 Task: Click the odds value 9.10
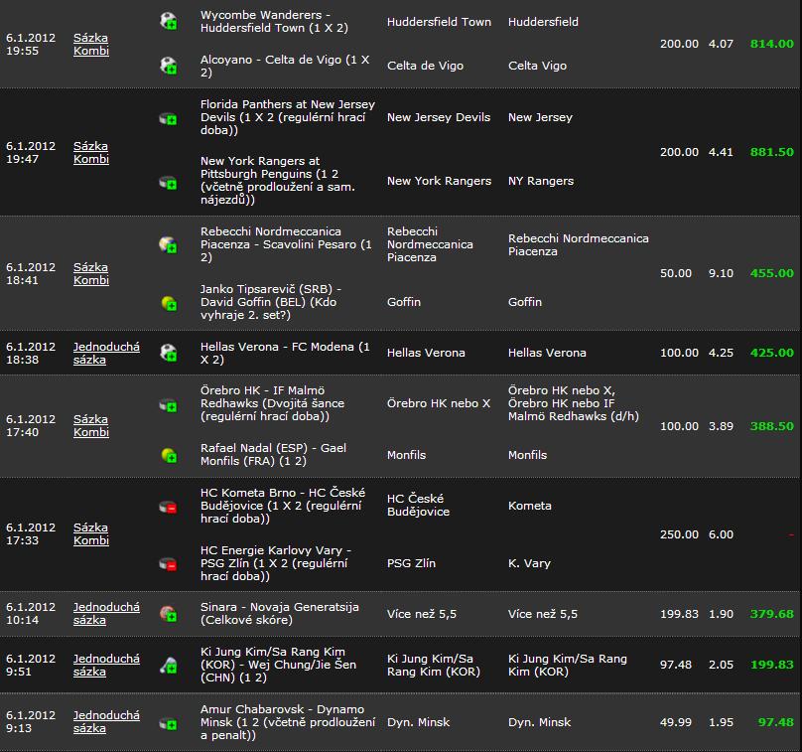coord(721,273)
